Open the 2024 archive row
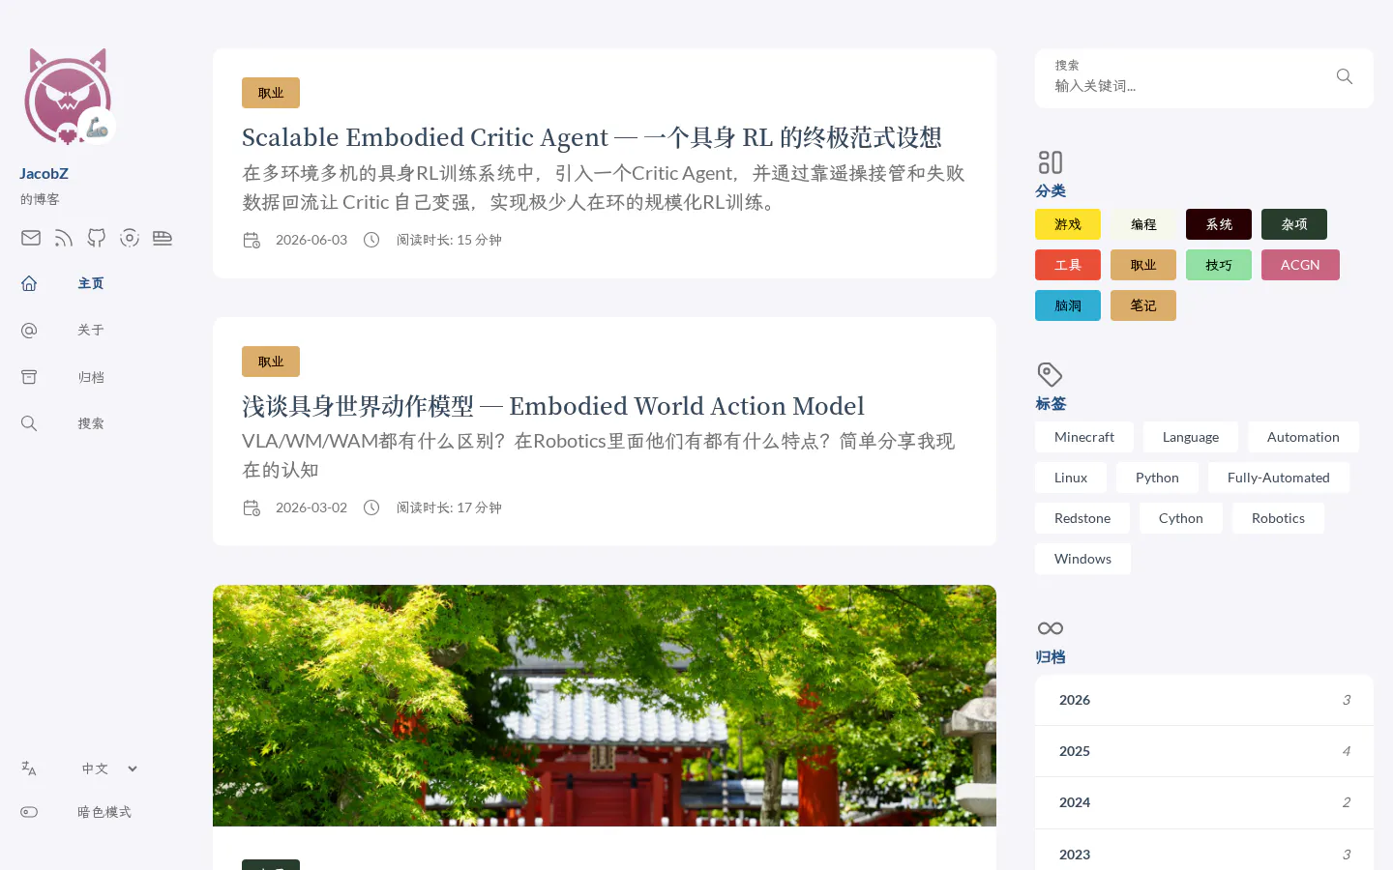1393x870 pixels. tap(1204, 802)
